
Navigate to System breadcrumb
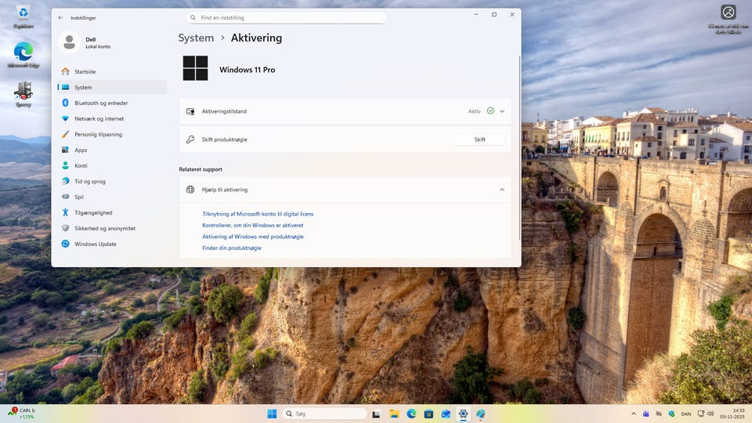coord(196,38)
